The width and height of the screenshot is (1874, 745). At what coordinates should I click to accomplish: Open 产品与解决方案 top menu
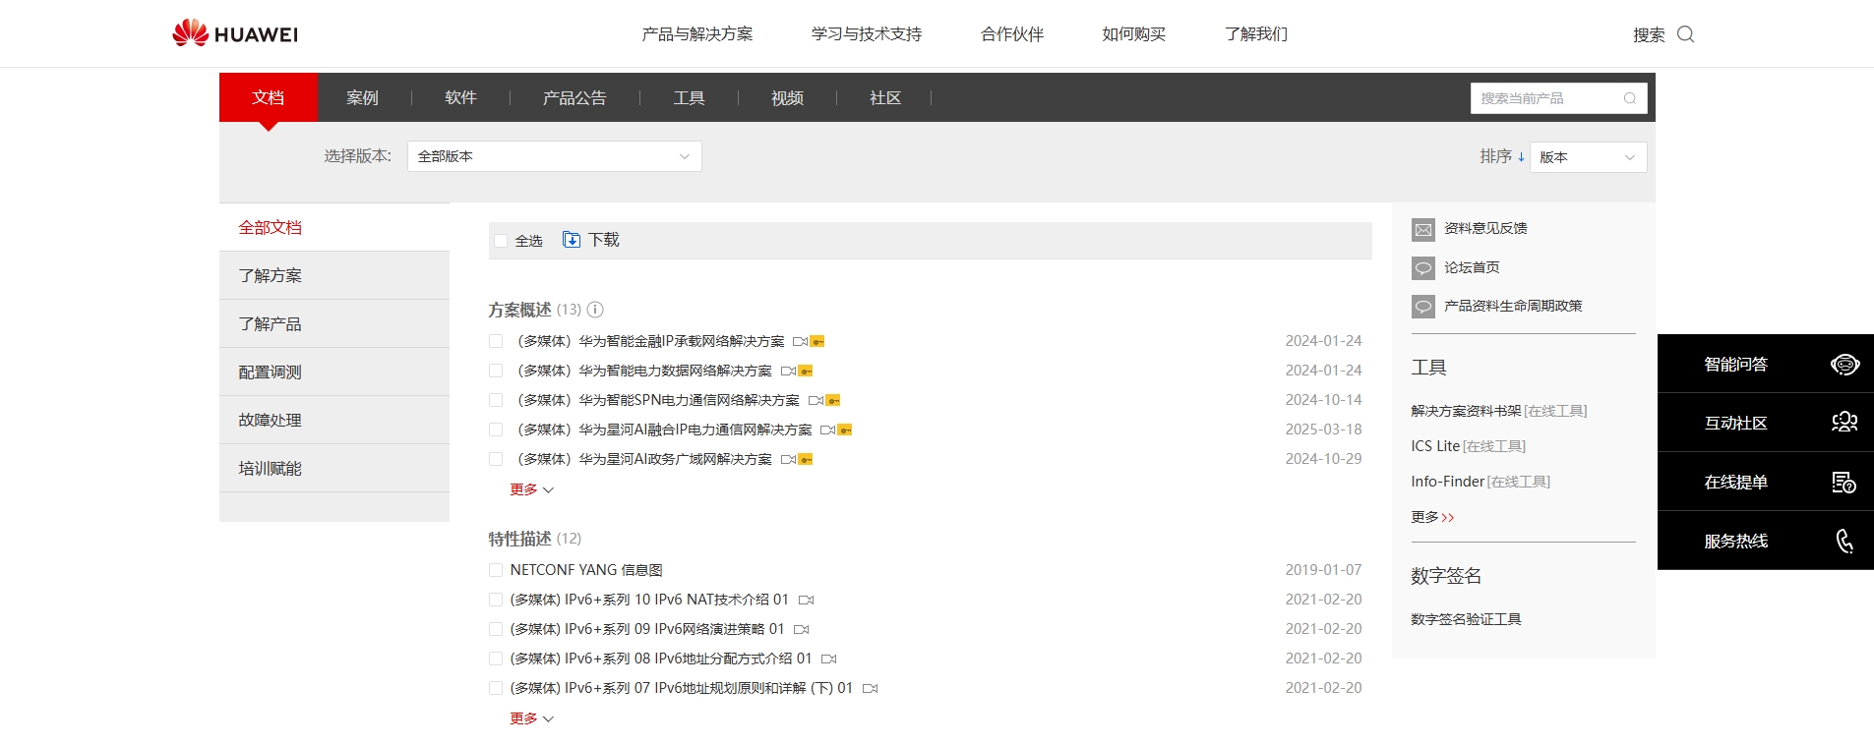pos(697,34)
